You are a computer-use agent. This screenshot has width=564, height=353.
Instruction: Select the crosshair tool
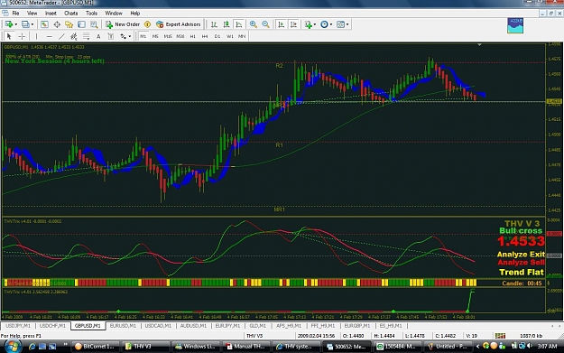(22, 36)
